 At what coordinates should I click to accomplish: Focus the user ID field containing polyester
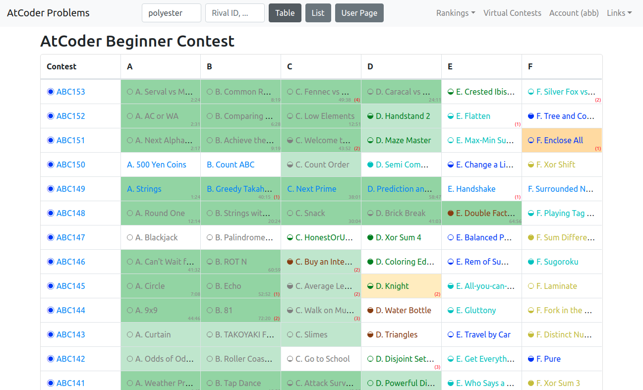click(x=172, y=13)
